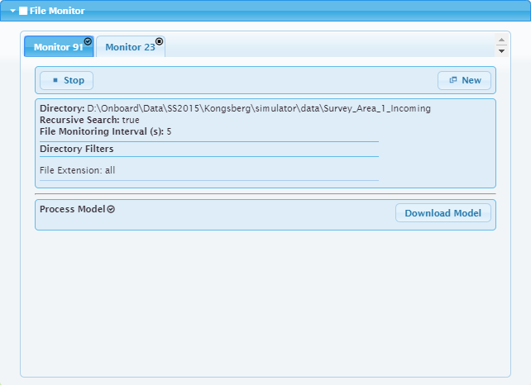Select the File Extension: all filter

(x=78, y=170)
